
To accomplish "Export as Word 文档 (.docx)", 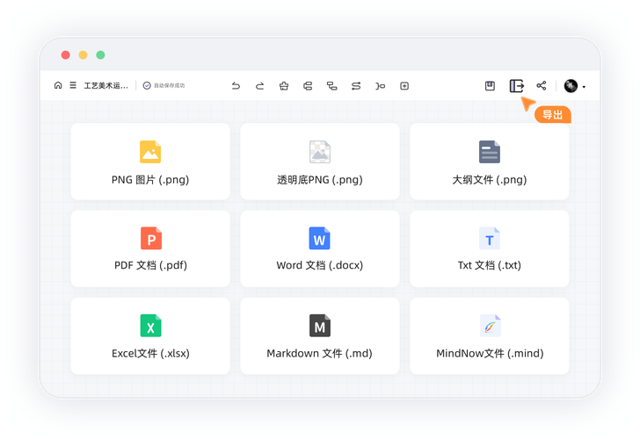I will click(x=320, y=248).
